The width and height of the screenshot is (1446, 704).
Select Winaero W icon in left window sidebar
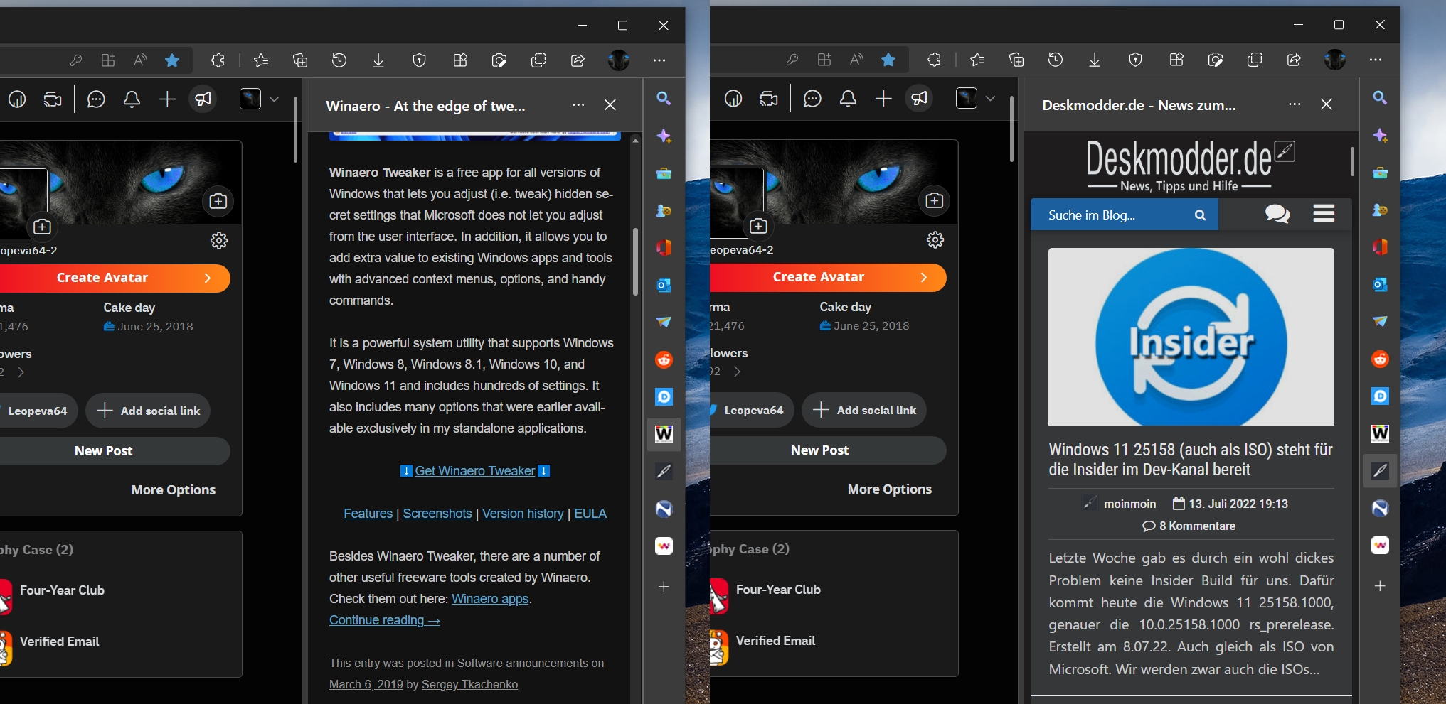pos(664,434)
